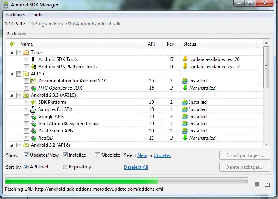
Task: Click the Android SDK Manager title bar icon
Action: [x=6, y=5]
